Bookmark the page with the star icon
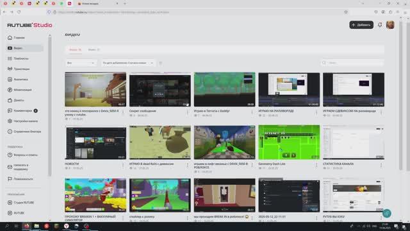Viewport: 410px width, 231px height. [x=346, y=12]
